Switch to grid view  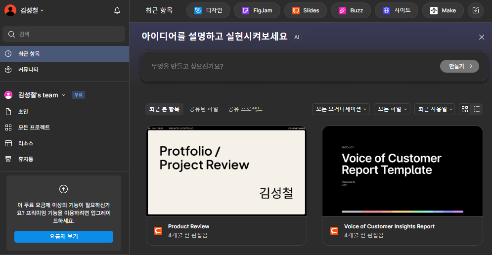coord(465,109)
